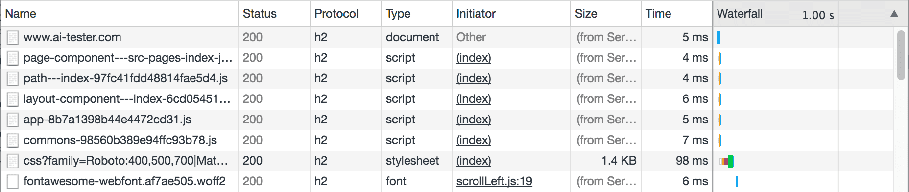Open (index) initiator link for layout-component row

(474, 99)
